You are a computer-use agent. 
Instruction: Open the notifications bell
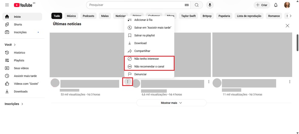click(x=276, y=5)
